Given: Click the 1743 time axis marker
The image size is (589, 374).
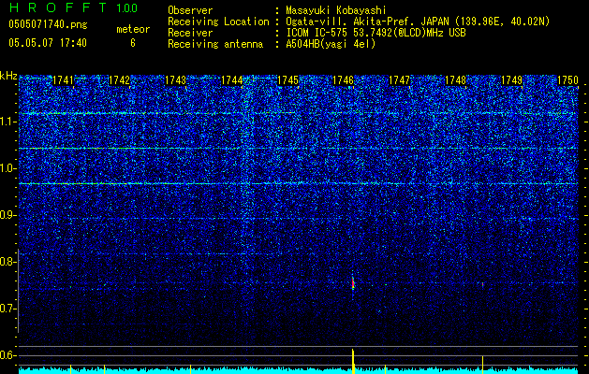Looking at the screenshot, I should click(x=175, y=80).
